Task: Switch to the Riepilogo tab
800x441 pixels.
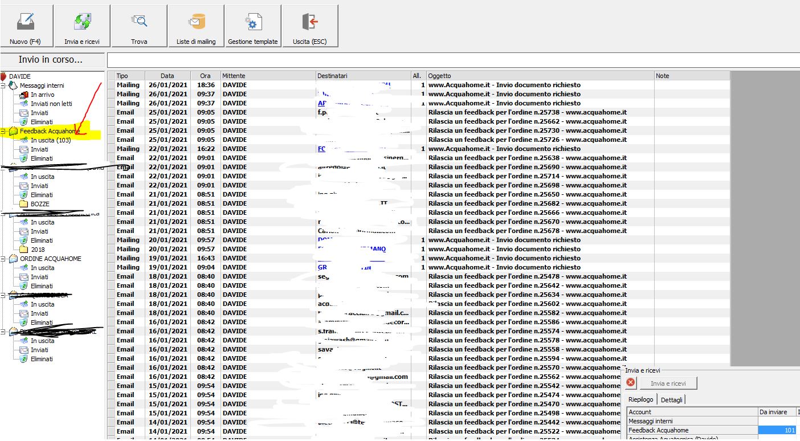Action: point(641,400)
